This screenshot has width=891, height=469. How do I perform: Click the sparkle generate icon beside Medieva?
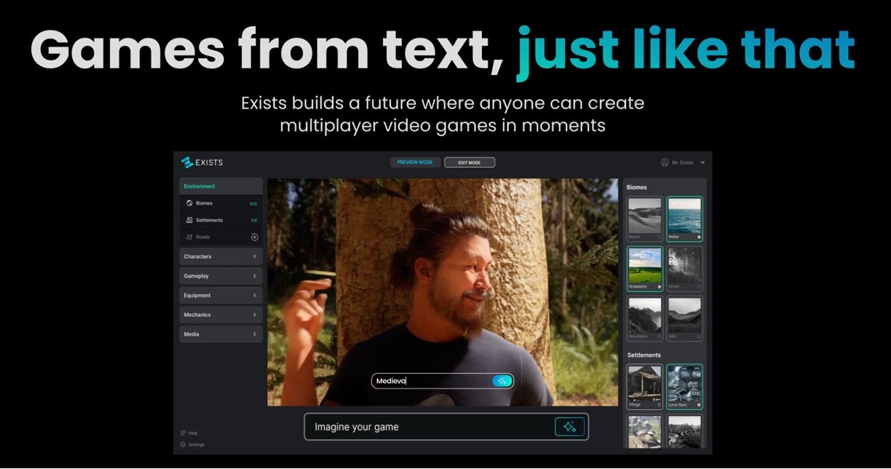coord(501,381)
